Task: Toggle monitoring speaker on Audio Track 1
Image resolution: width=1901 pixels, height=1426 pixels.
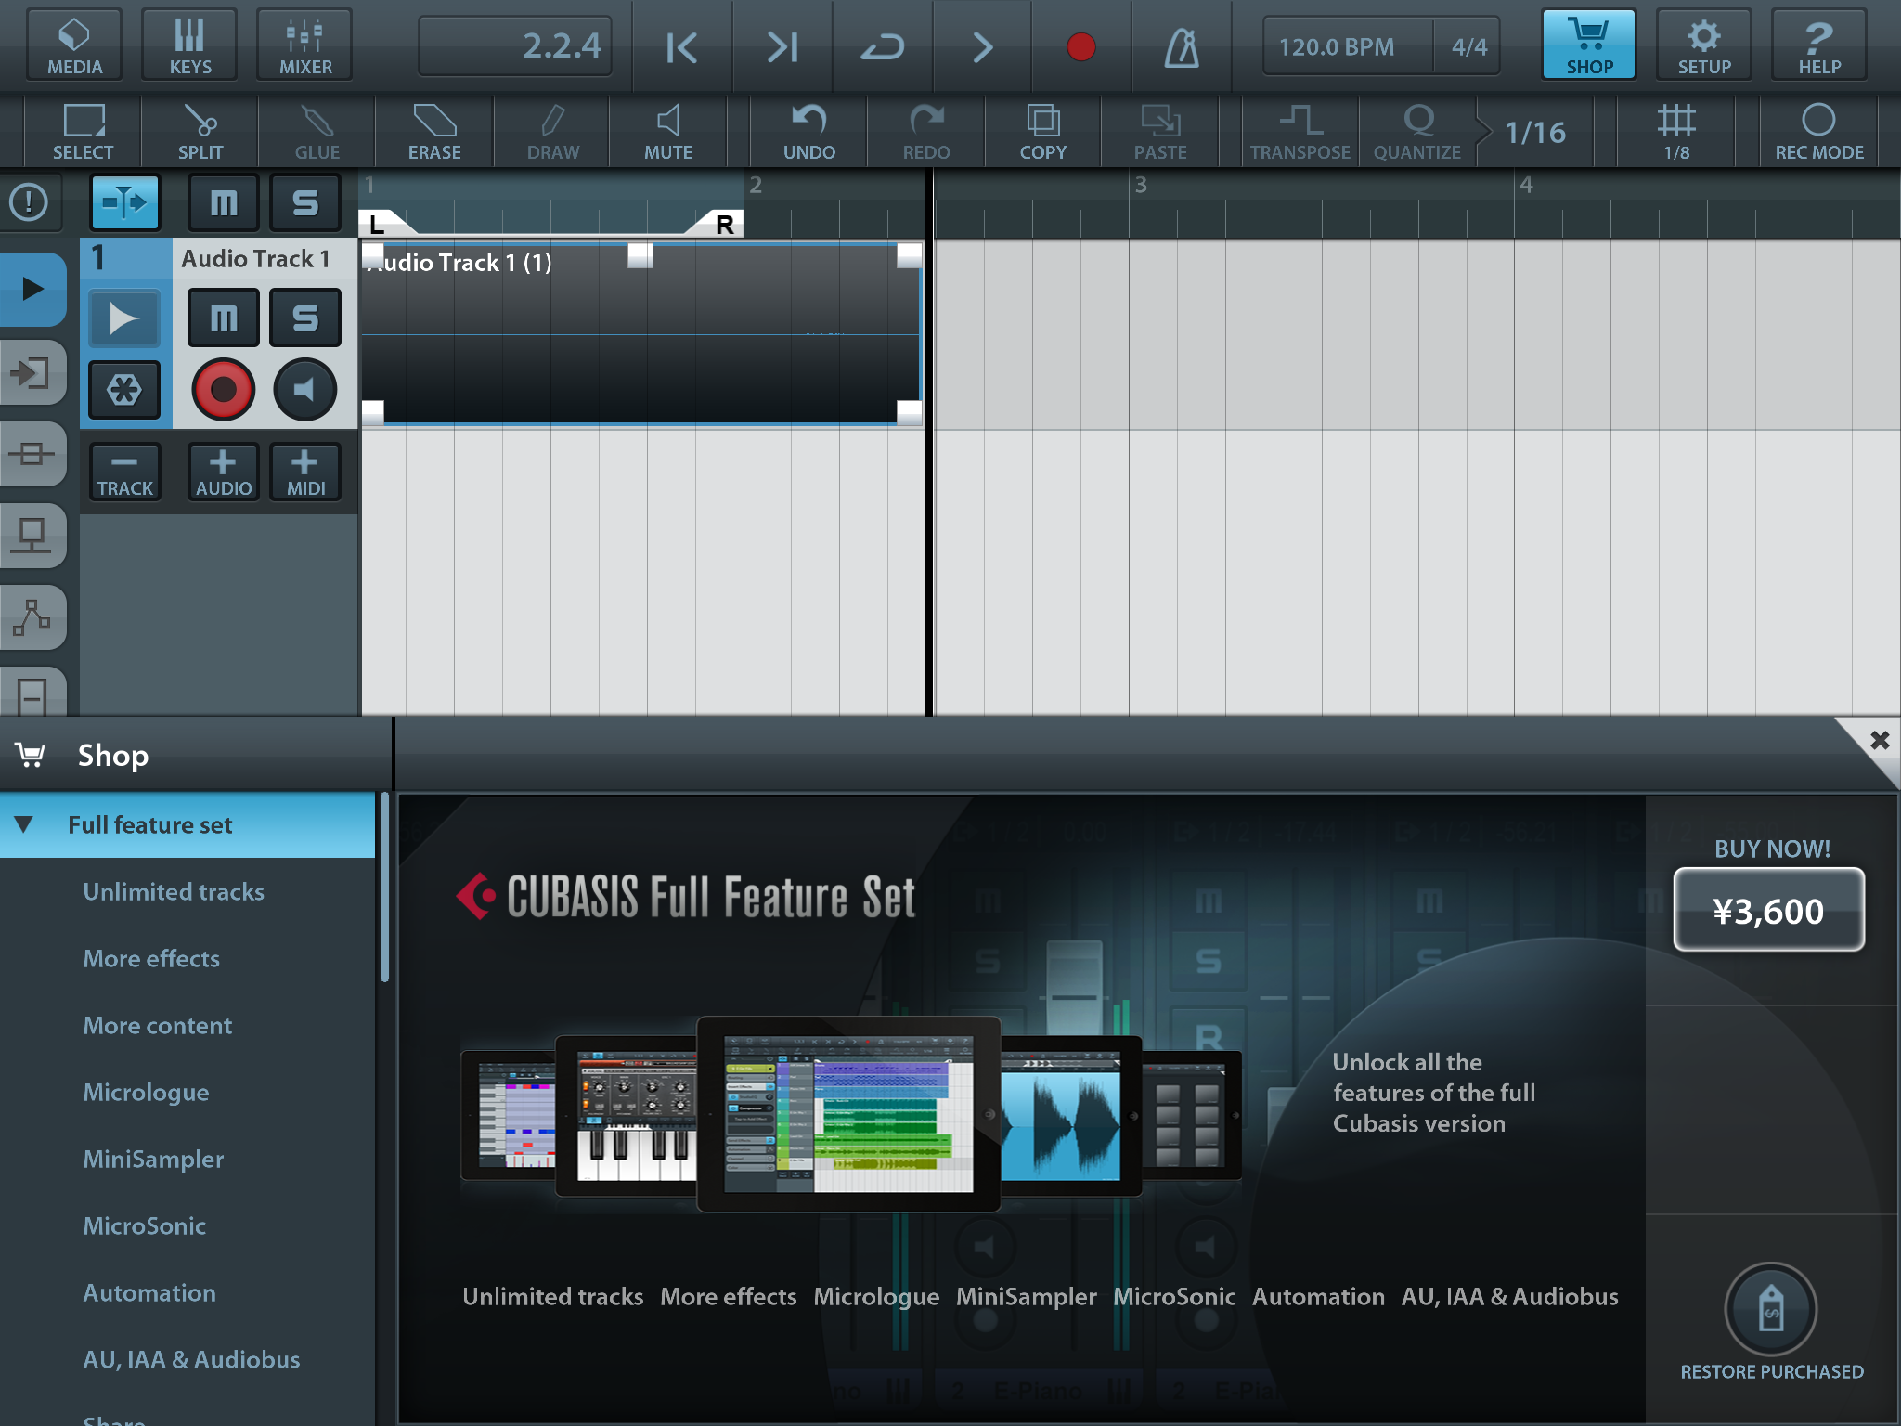Action: pyautogui.click(x=305, y=389)
